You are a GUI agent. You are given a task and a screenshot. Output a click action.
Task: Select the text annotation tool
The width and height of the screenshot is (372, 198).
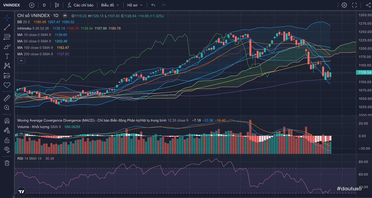tap(7, 56)
